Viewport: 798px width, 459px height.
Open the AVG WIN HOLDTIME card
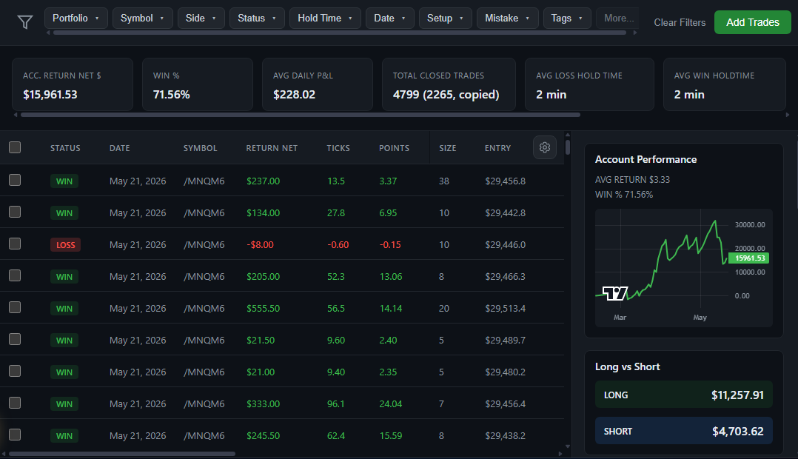[725, 84]
